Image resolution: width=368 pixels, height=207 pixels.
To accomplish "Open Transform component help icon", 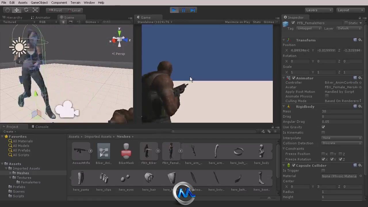I will (x=355, y=40).
